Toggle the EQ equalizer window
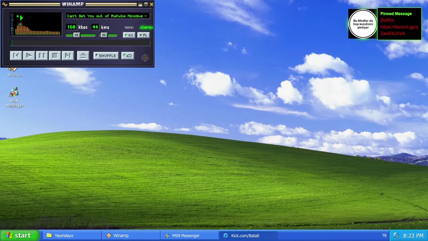 (x=129, y=35)
